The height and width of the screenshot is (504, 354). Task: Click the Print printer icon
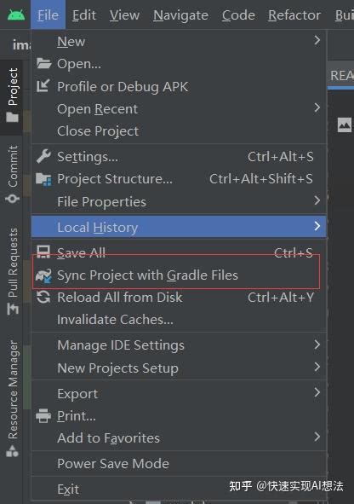[x=43, y=415]
